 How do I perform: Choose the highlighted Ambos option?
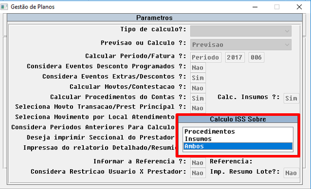click(x=238, y=146)
